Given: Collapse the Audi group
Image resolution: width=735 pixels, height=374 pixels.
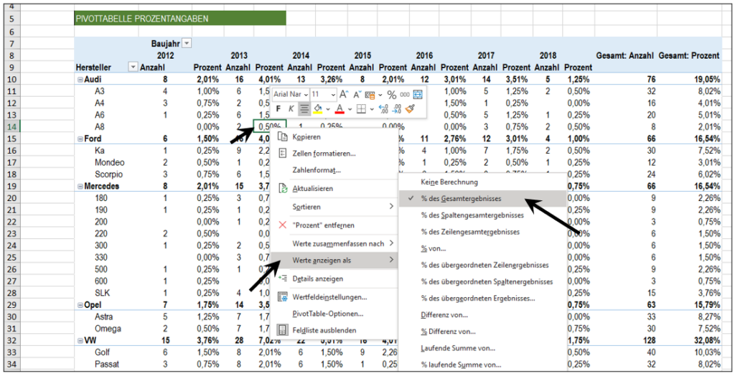Looking at the screenshot, I should click(80, 80).
